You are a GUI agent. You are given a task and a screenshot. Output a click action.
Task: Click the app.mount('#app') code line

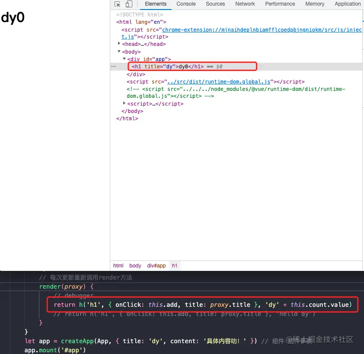[55, 350]
